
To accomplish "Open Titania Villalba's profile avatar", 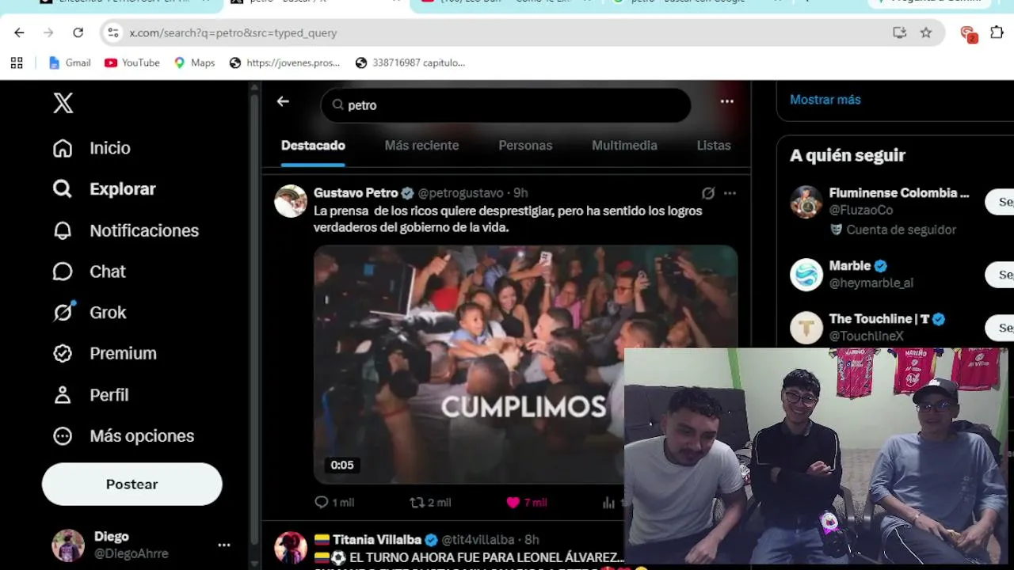I will [x=291, y=548].
